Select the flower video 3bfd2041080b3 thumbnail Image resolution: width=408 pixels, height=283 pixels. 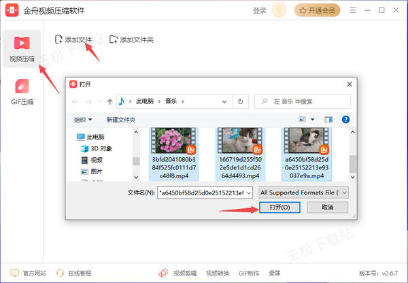tap(173, 140)
